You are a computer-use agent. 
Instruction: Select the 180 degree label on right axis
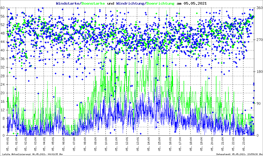(259, 72)
